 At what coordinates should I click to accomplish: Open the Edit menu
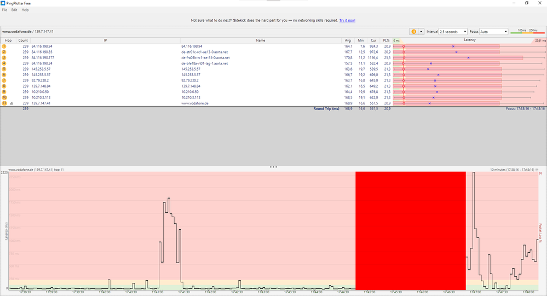pyautogui.click(x=14, y=10)
